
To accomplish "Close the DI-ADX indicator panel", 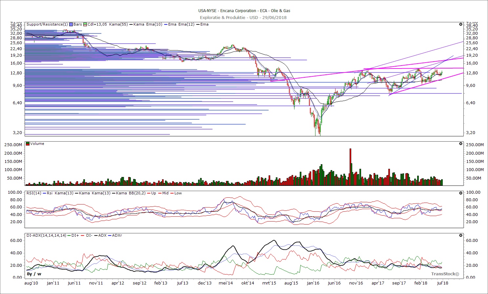I will pos(461,235).
